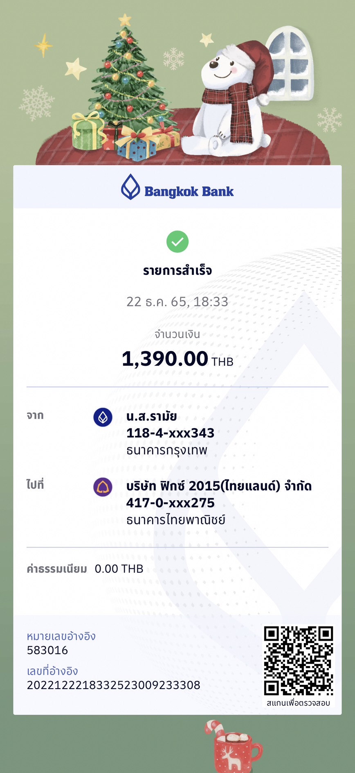355x773 pixels.
Task: Click the รายการสำเร็จ status text
Action: pyautogui.click(x=177, y=271)
